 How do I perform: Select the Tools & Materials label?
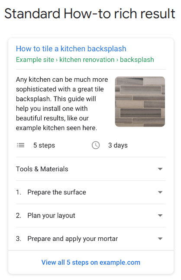42,169
